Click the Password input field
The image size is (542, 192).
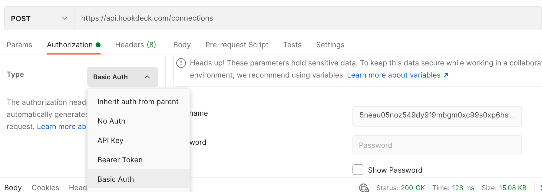pos(437,145)
